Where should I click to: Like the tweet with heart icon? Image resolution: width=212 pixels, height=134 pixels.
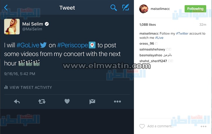67,101
